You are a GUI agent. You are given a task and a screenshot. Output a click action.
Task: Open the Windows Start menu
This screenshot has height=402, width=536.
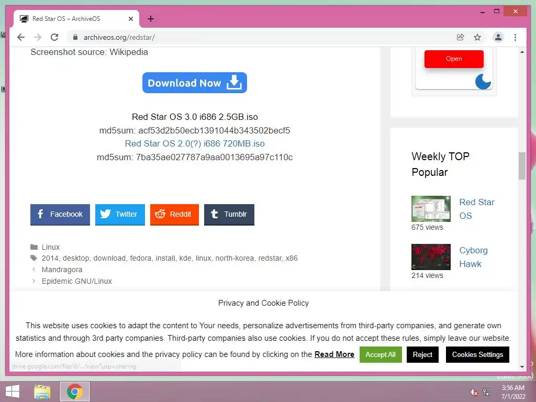point(13,392)
